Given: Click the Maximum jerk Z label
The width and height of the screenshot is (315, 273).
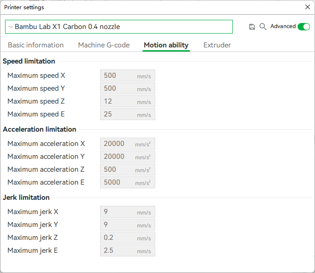Looking at the screenshot, I should tap(33, 238).
